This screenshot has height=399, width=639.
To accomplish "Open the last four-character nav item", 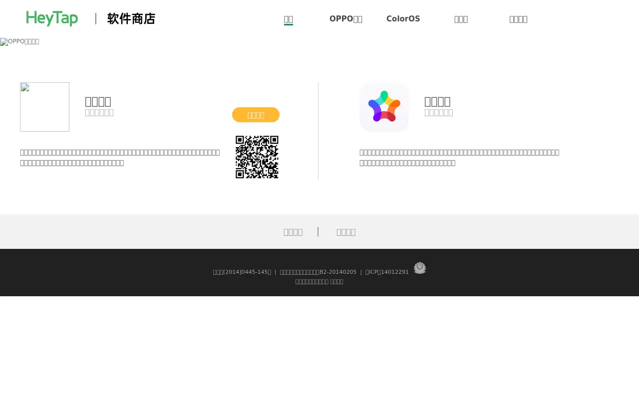I will point(518,19).
